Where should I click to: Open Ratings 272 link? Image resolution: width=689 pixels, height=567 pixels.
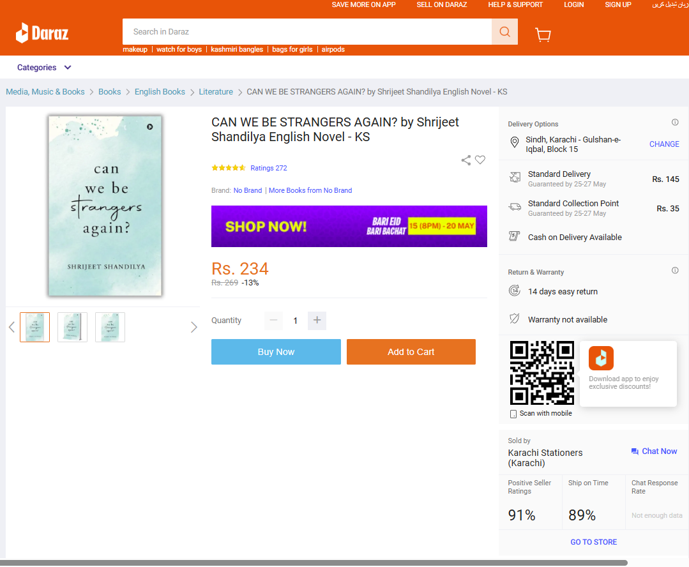click(x=268, y=168)
